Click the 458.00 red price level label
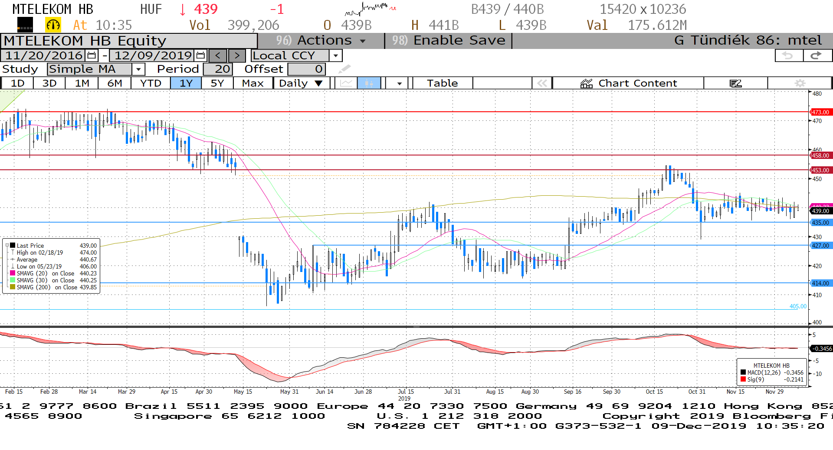Viewport: 833px width, 450px height. (821, 155)
